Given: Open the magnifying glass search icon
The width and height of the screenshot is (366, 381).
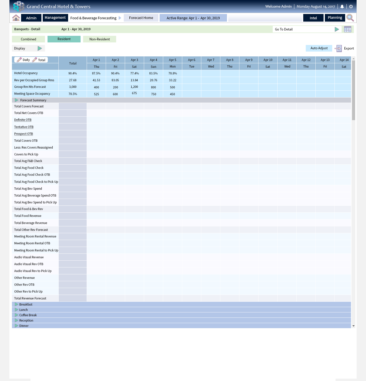Looking at the screenshot, I should click(350, 18).
